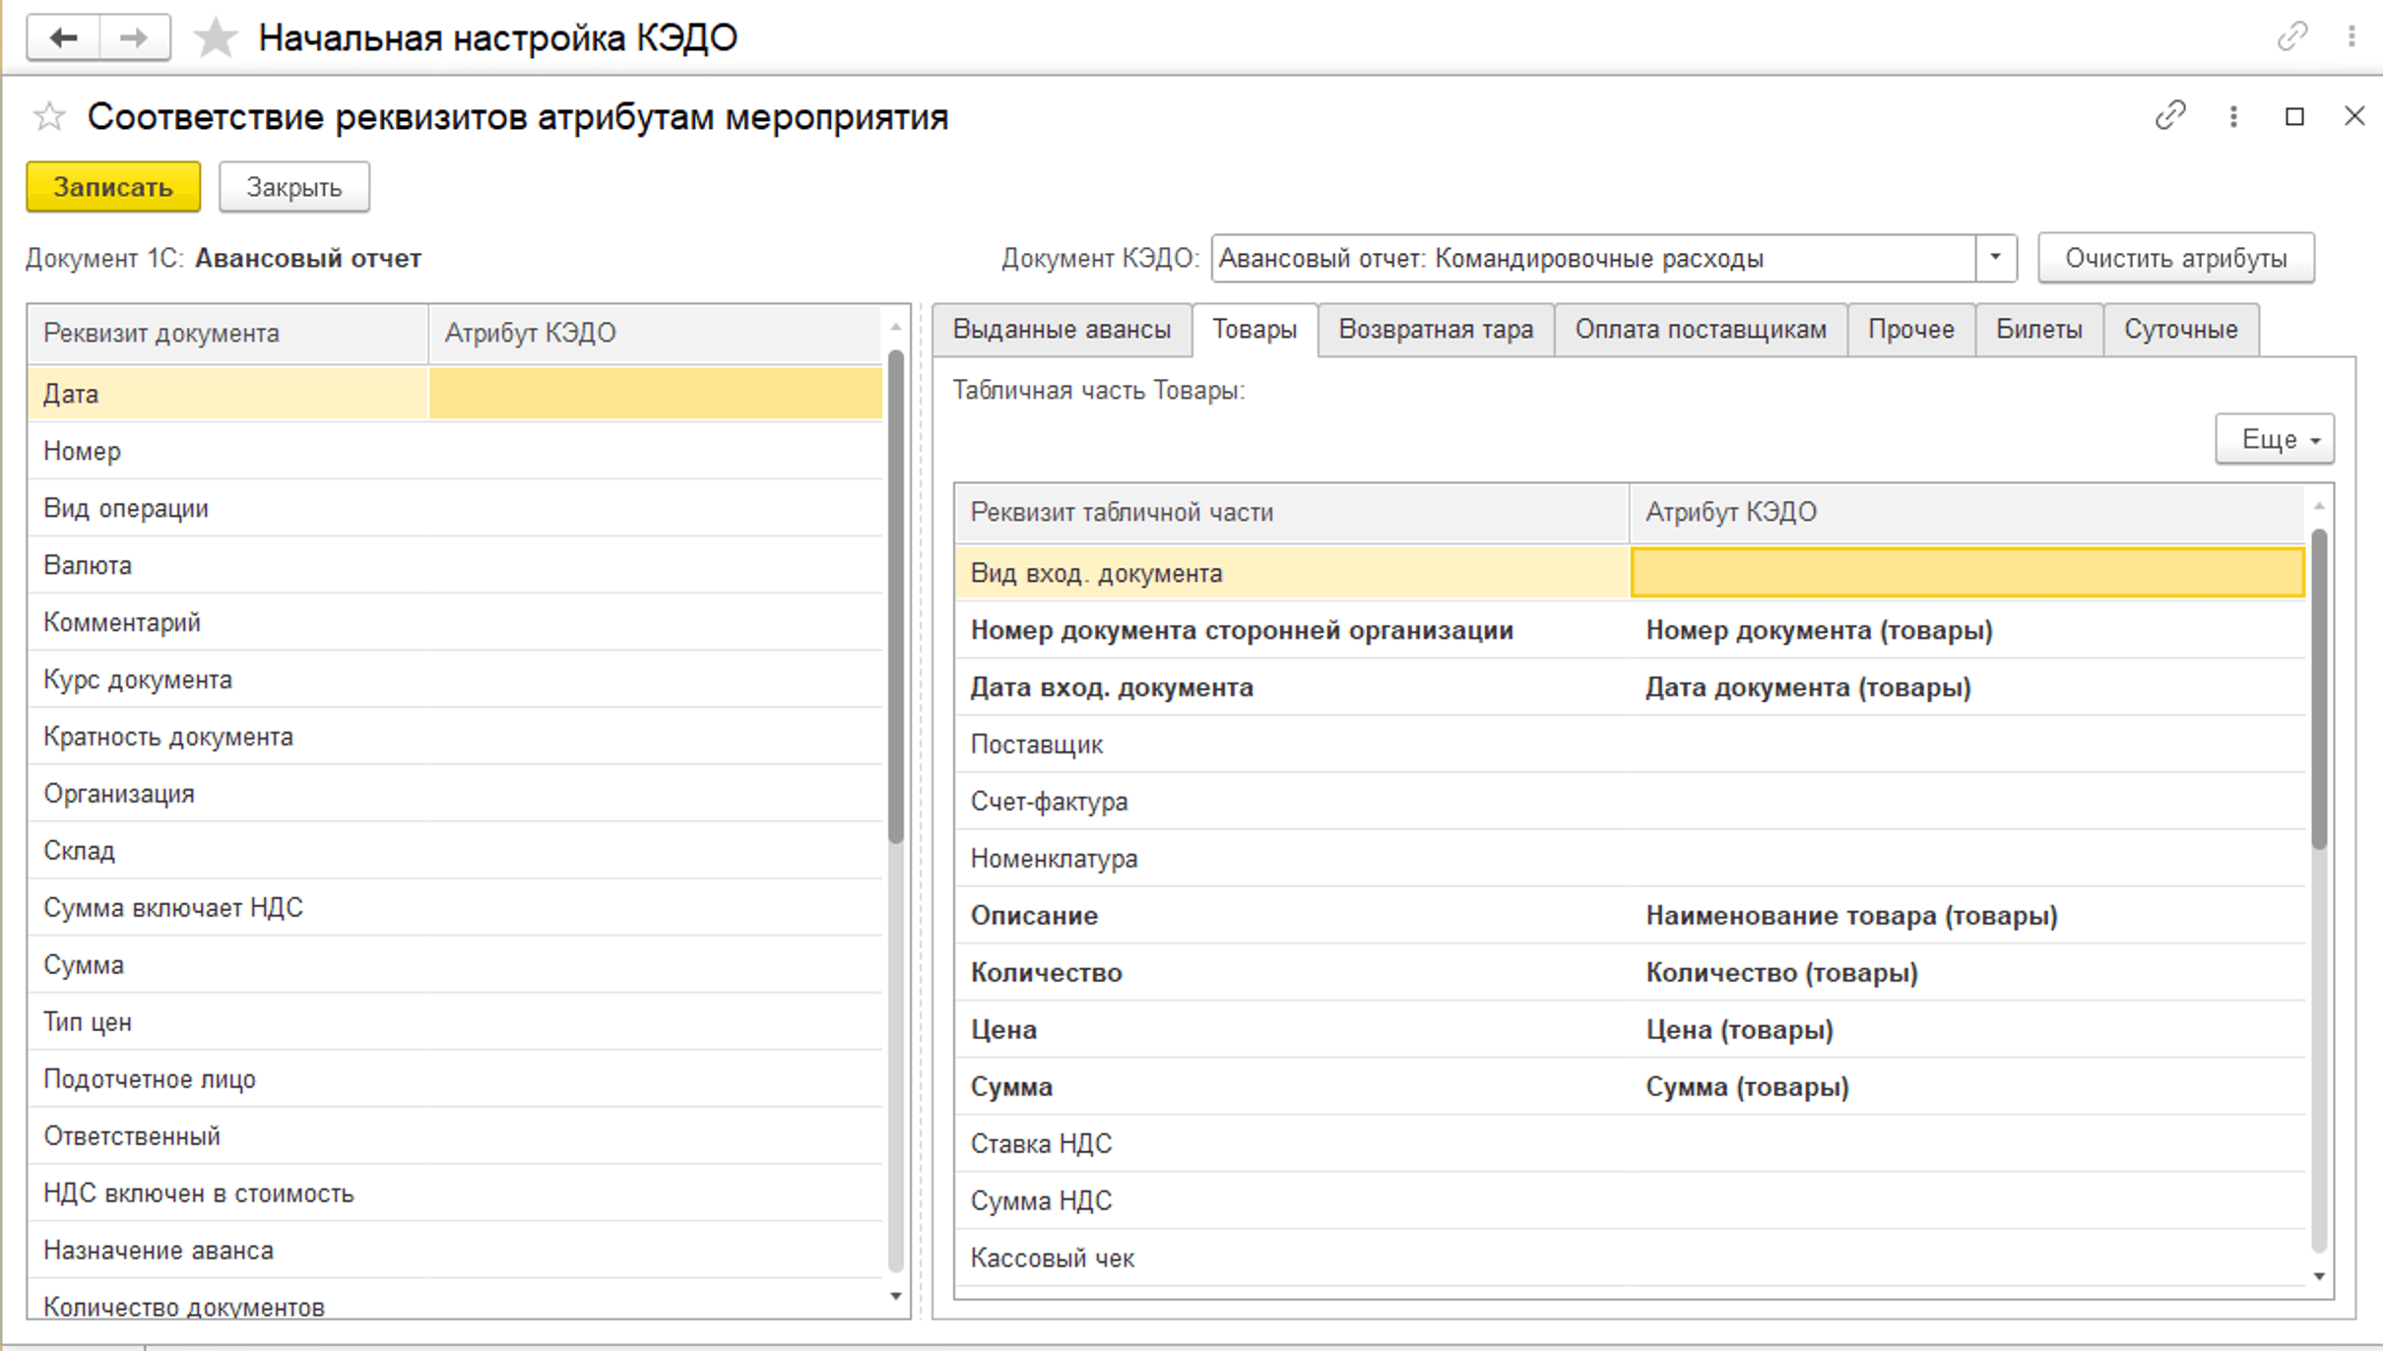Select Номер документа сторонней организации row

coord(1630,630)
